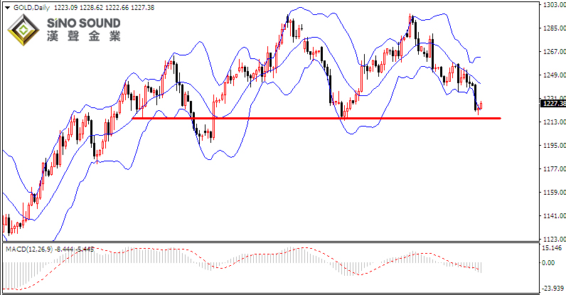Click the 1141.00 price axis label
This screenshot has height=295, width=566.
click(554, 216)
